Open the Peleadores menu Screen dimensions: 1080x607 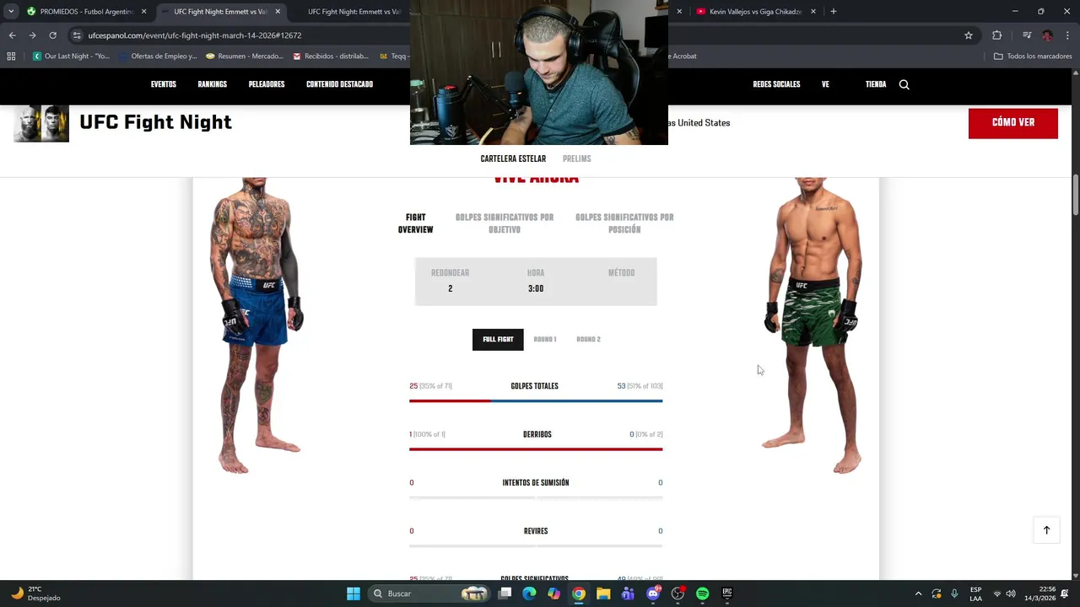[x=267, y=84]
